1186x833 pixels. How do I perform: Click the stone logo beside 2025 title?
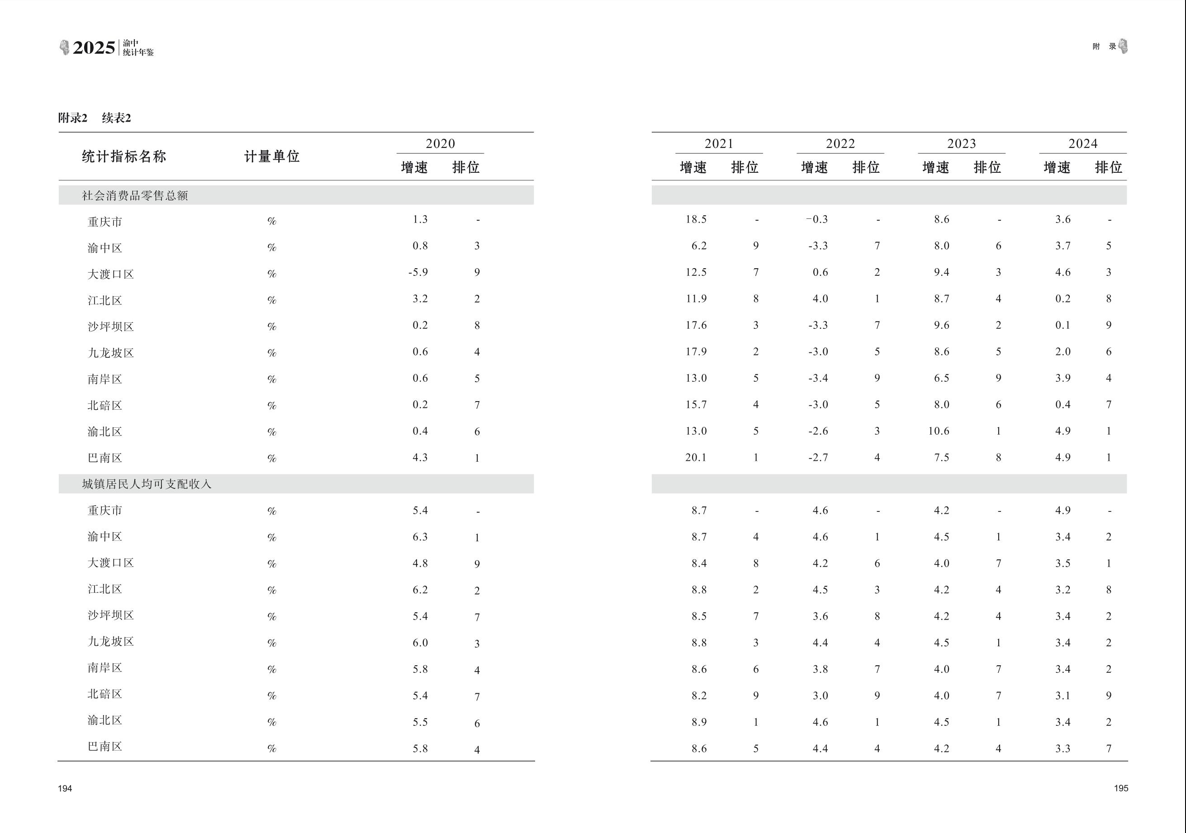(64, 47)
